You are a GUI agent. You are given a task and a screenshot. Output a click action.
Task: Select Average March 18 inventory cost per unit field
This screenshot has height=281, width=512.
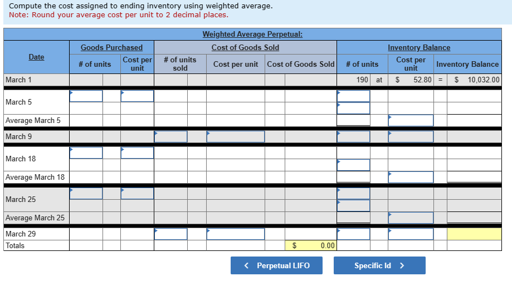(411, 177)
